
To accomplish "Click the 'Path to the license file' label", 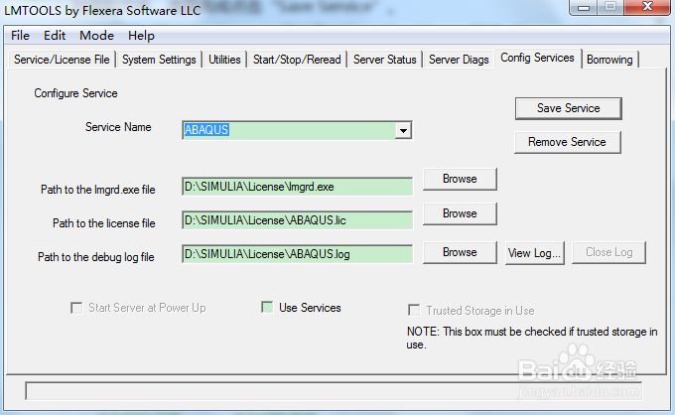I will click(104, 223).
